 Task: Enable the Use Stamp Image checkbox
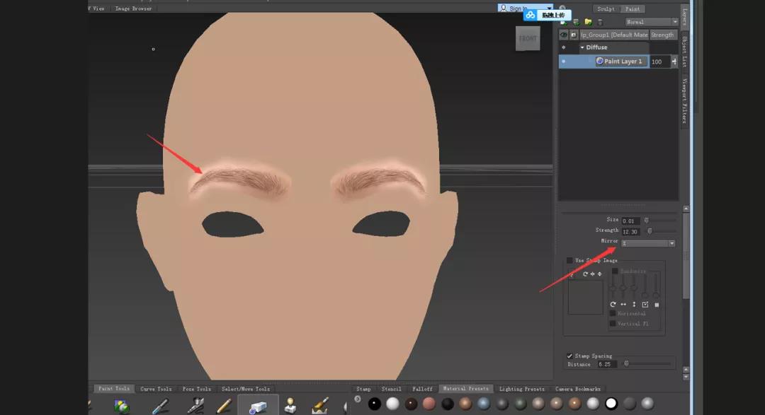569,260
